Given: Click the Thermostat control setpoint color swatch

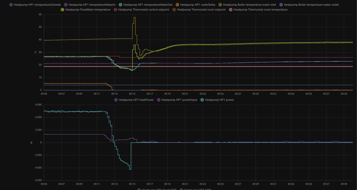Looking at the screenshot, I should [116, 9].
